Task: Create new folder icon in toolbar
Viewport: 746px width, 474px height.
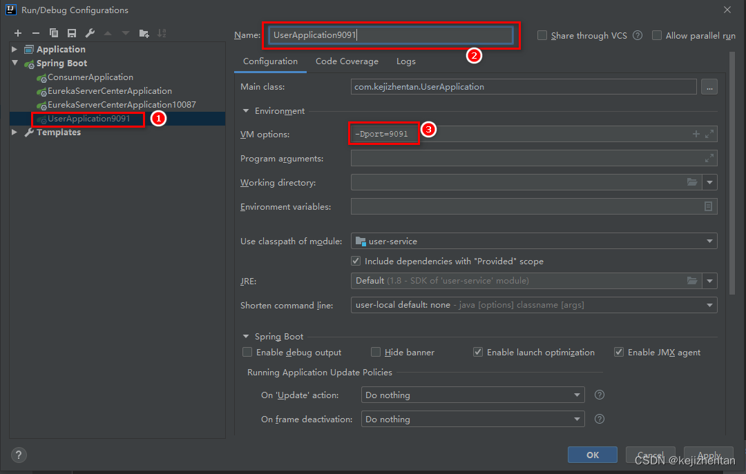Action: (144, 33)
